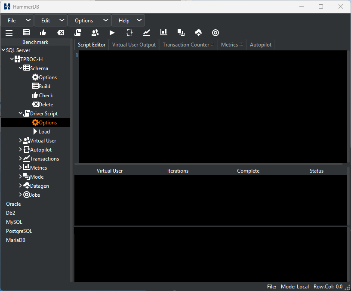Click the Jobs target icon in tree
The height and width of the screenshot is (291, 351).
tap(27, 195)
